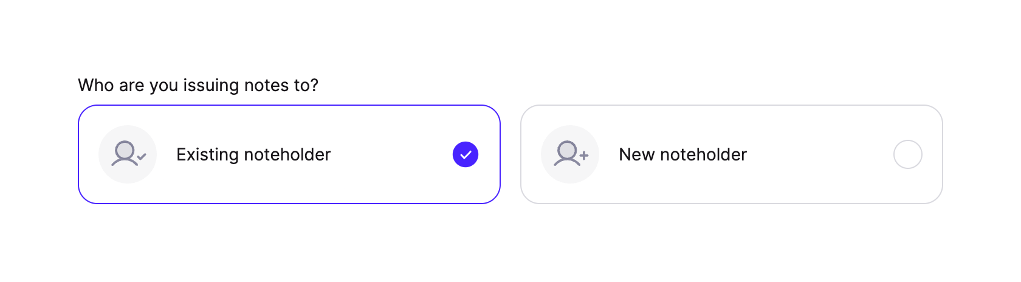
Task: Click the gray circle behind the user-plus icon
Action: point(570,154)
